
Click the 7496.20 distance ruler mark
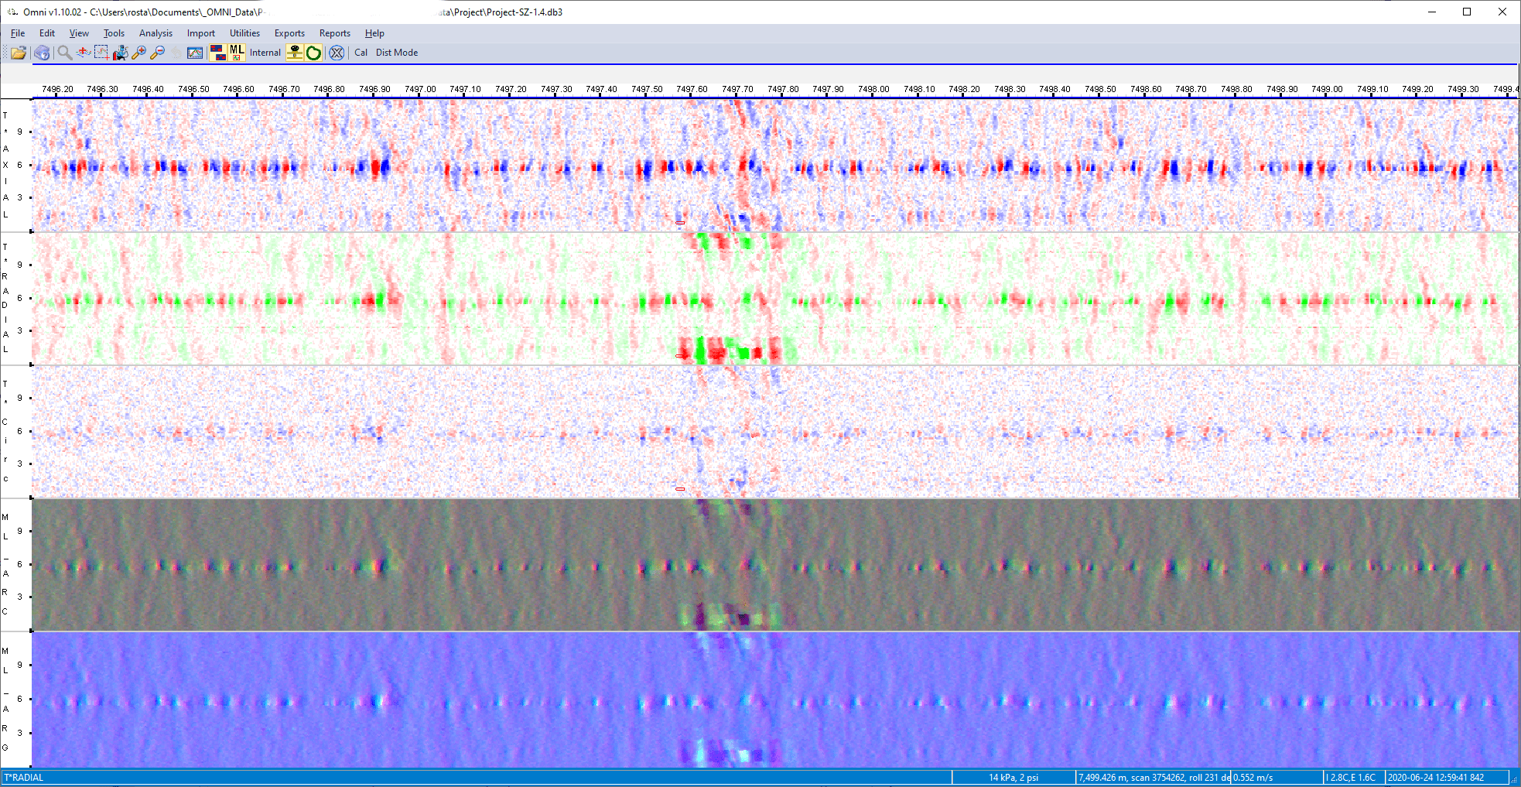[x=57, y=89]
